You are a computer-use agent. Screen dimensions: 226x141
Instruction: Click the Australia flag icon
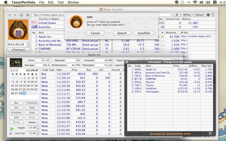(x=34, y=27)
